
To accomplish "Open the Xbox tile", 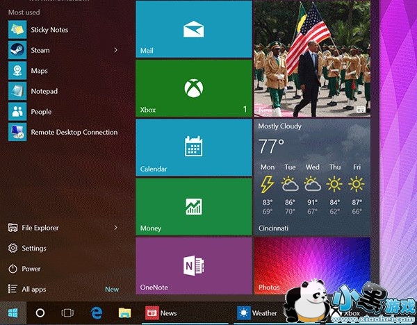I will click(x=193, y=88).
